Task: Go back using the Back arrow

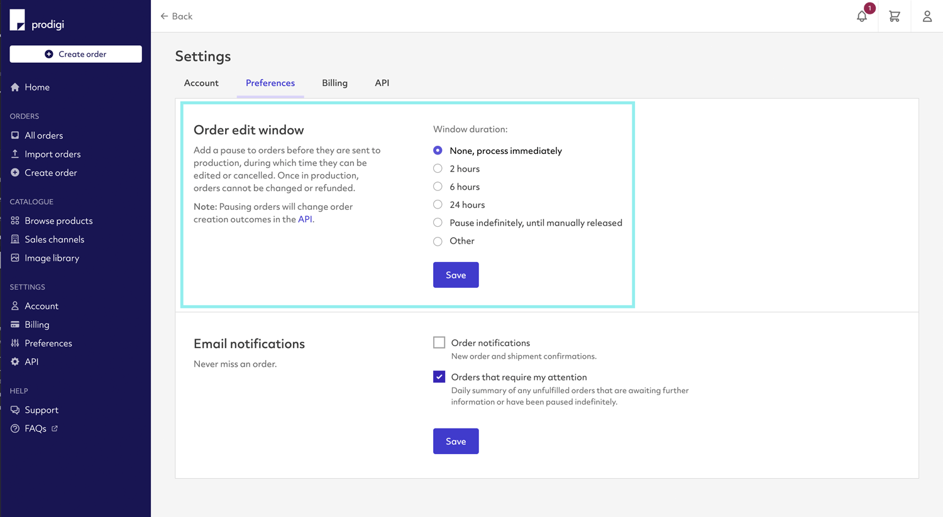Action: pos(176,16)
